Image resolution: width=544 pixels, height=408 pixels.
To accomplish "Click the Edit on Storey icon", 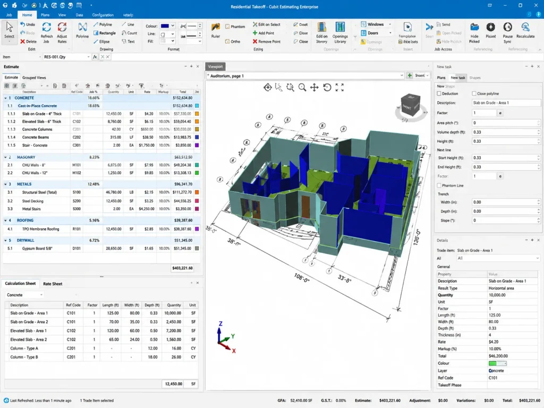I will (321, 28).
